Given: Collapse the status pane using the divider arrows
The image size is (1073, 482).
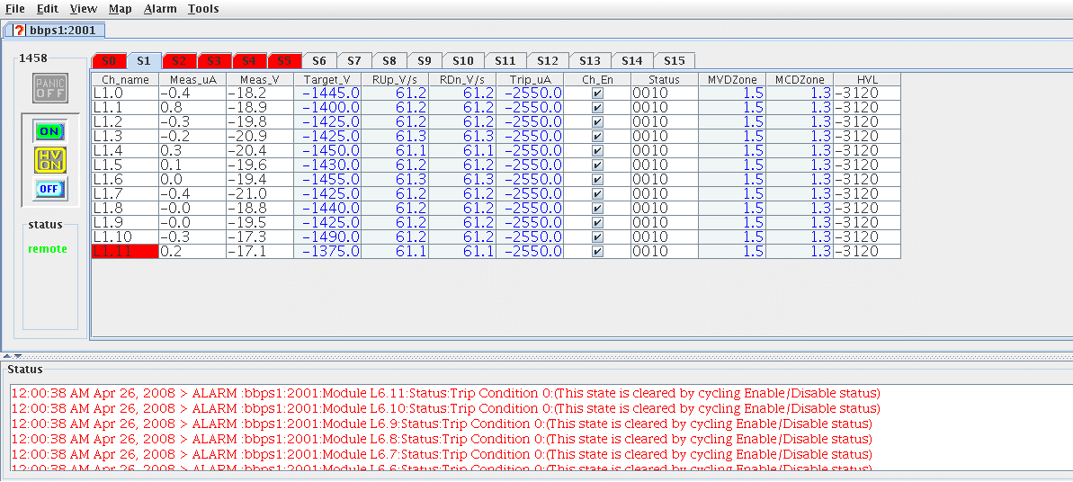Looking at the screenshot, I should (x=18, y=356).
